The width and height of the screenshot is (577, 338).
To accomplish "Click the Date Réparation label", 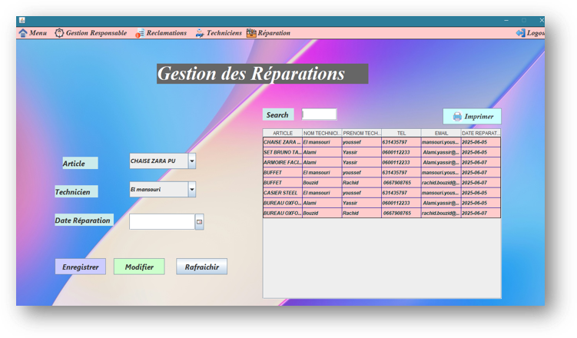I will (x=84, y=220).
